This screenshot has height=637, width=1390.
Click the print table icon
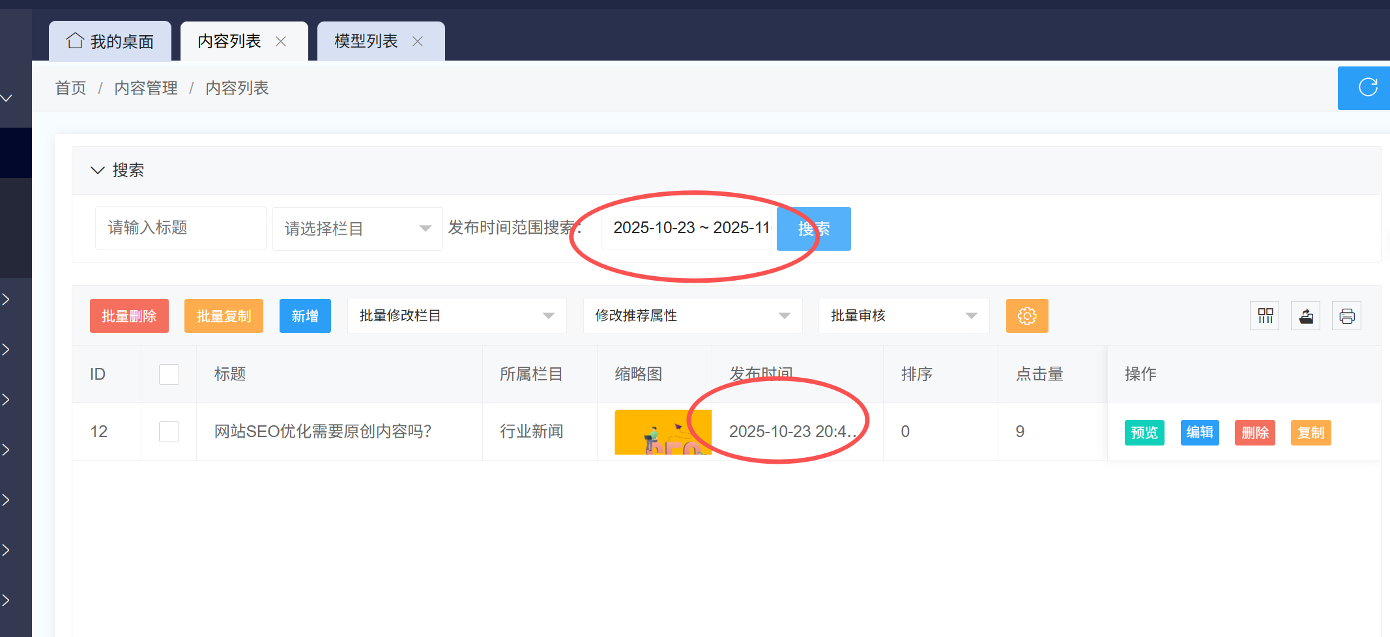[1346, 316]
